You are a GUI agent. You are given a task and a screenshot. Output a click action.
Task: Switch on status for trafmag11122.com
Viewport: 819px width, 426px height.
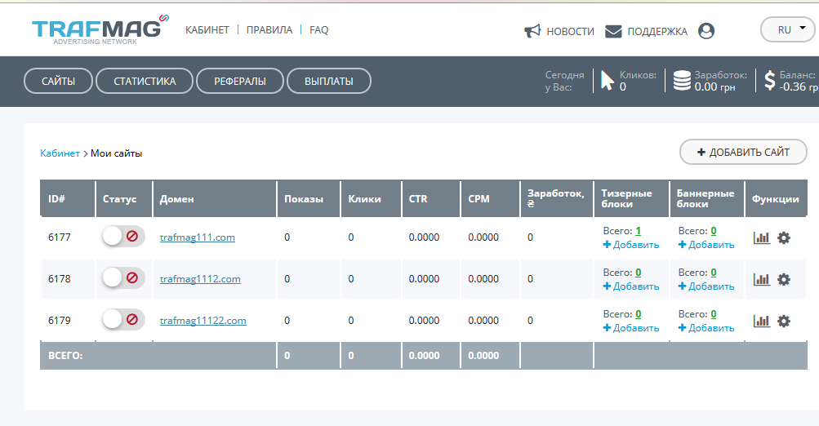pyautogui.click(x=122, y=320)
